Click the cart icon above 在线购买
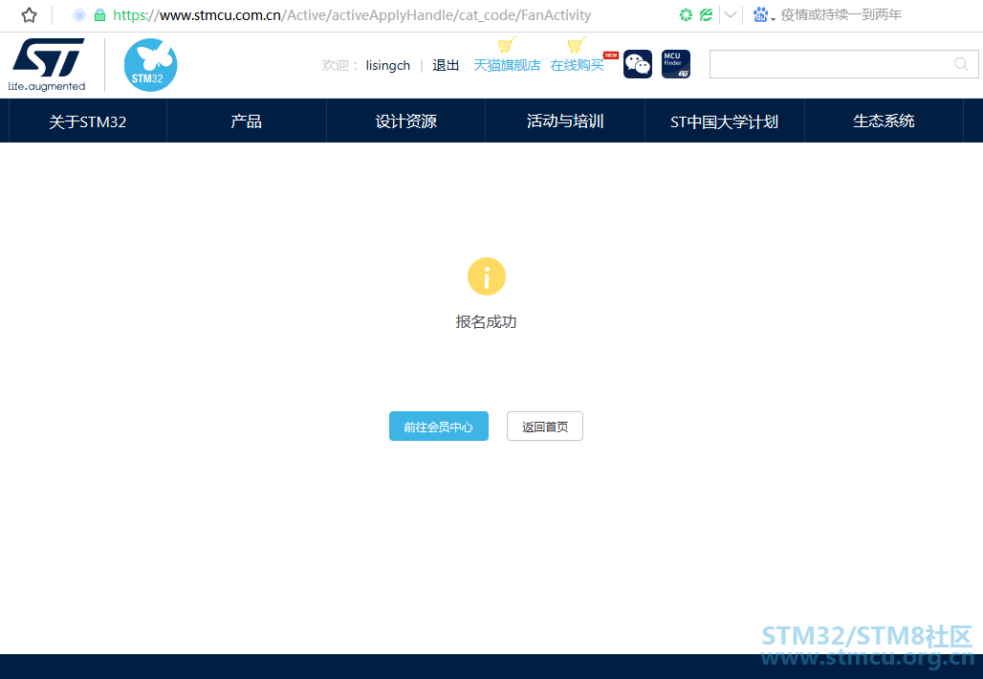This screenshot has width=983, height=679. coord(577,45)
